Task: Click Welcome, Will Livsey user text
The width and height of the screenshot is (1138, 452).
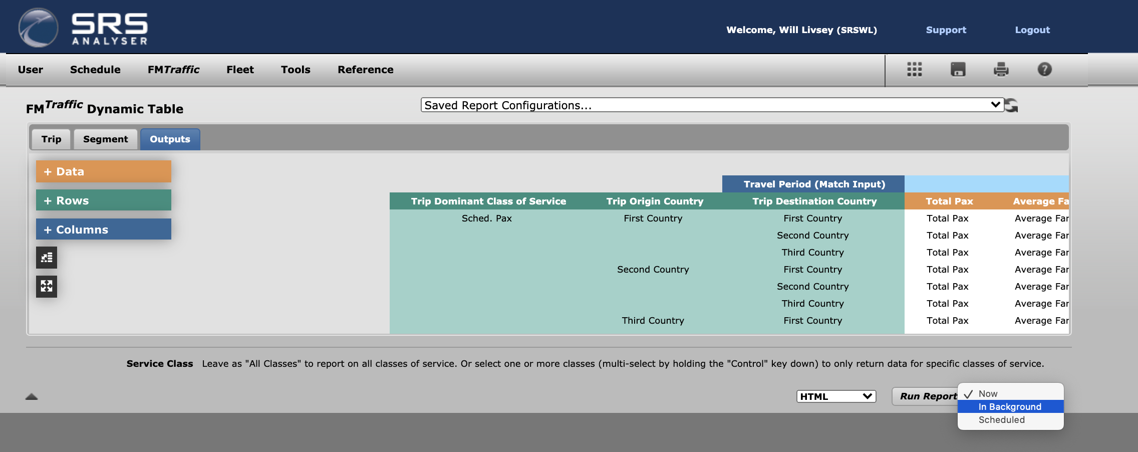Action: click(x=801, y=30)
